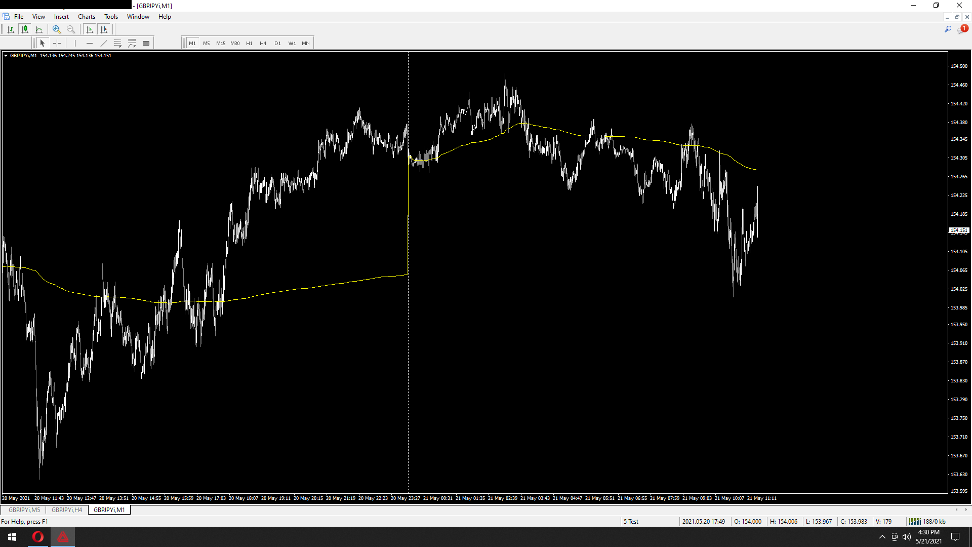
Task: Open the Charts menu
Action: 86,17
